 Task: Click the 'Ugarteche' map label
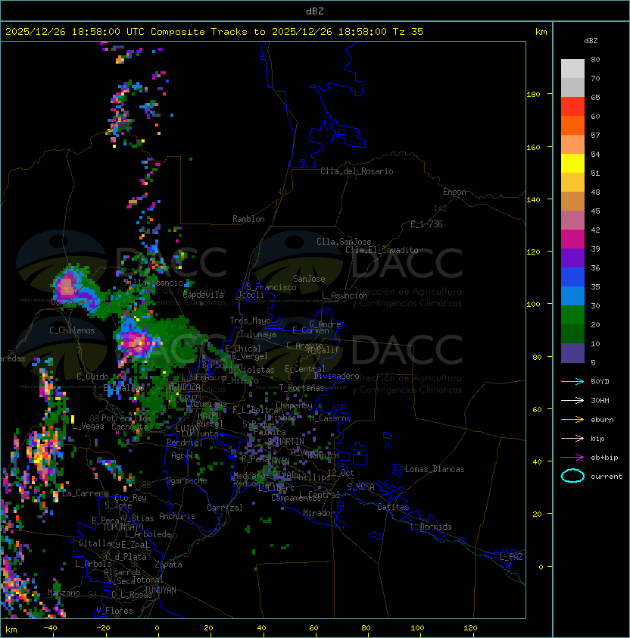[187, 480]
